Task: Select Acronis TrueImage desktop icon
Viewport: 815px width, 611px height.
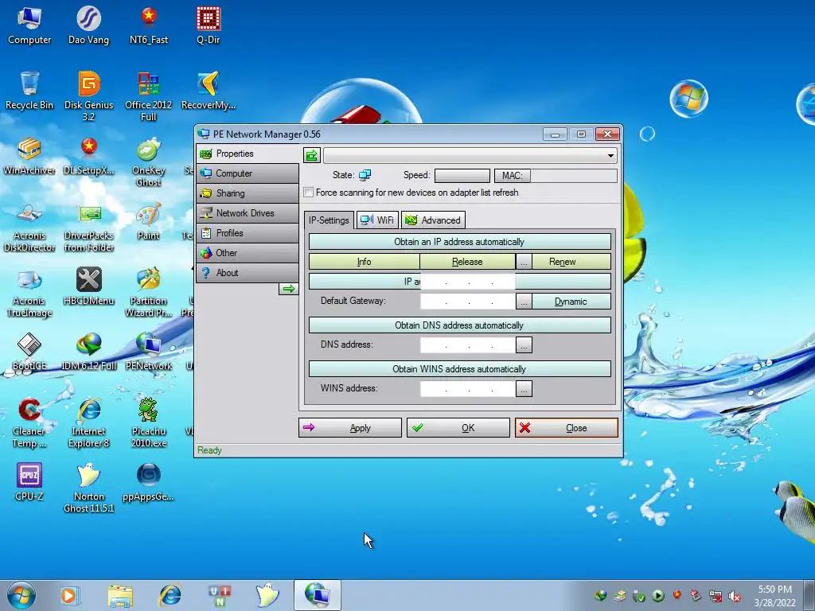Action: coord(29,293)
